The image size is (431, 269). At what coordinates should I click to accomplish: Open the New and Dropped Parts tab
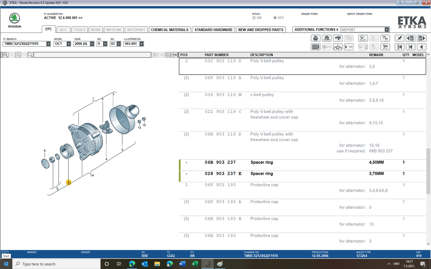coord(261,30)
